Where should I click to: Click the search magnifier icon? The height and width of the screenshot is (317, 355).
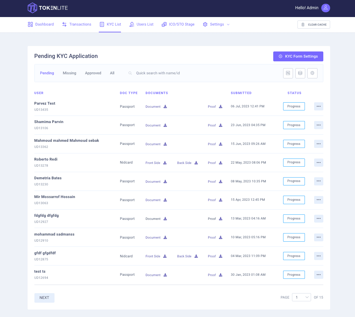(x=130, y=73)
